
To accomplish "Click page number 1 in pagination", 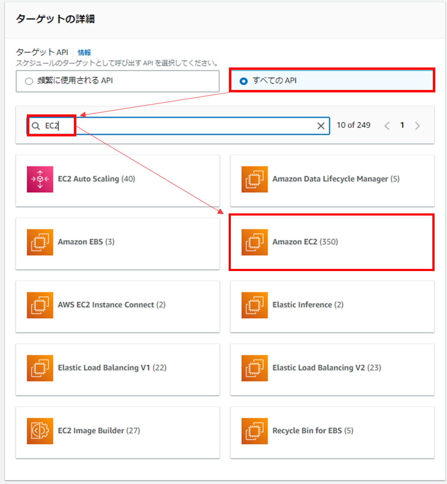I will [x=402, y=125].
